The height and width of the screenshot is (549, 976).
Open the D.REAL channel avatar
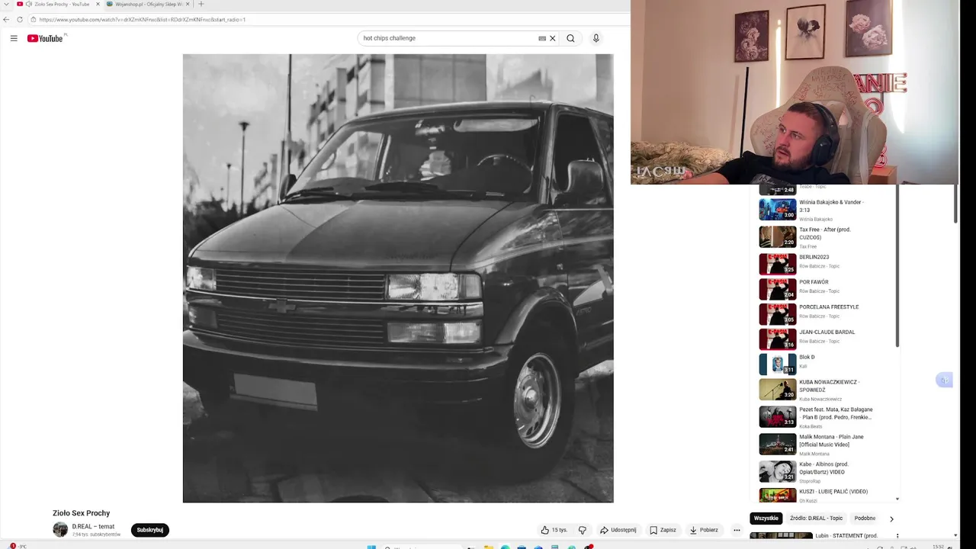60,529
